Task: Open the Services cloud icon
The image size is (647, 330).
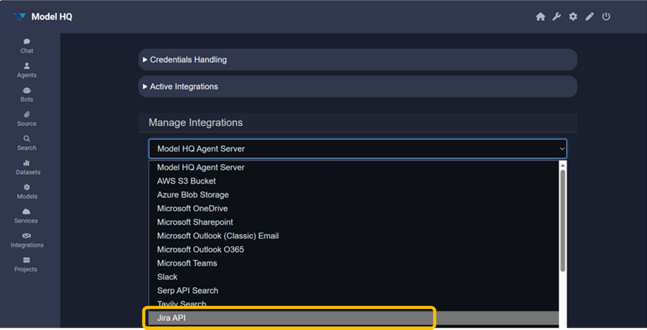Action: tap(27, 211)
